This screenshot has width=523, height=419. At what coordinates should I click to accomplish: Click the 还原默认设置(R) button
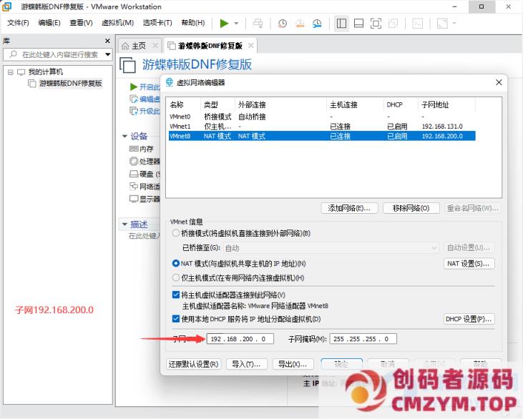click(193, 364)
